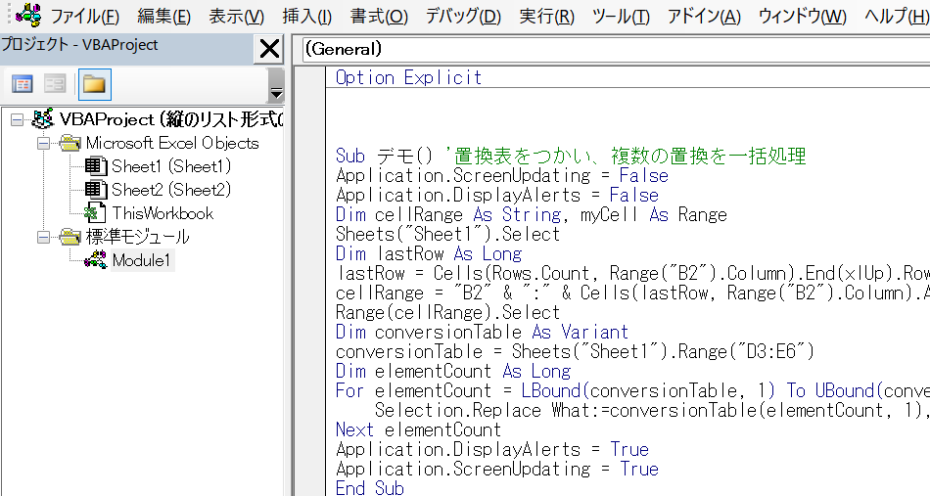Click the Next elementCount line
930x496 pixels.
point(418,429)
